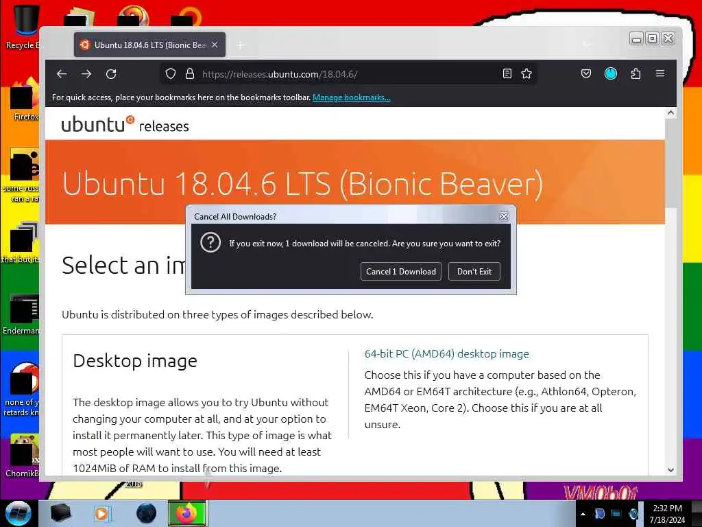Open the black folder icon in the taskbar
The width and height of the screenshot is (702, 527).
click(x=60, y=513)
